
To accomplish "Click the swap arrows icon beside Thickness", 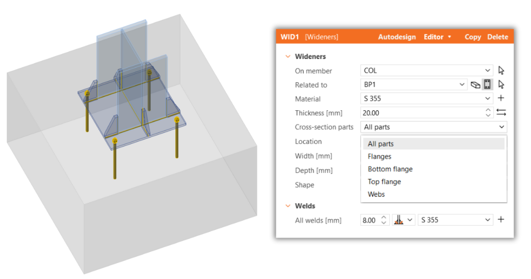I will click(501, 113).
